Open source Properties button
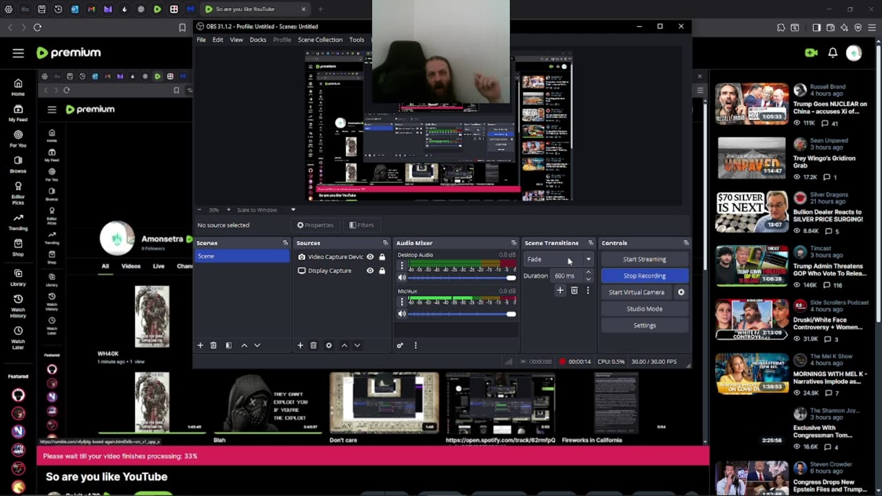The width and height of the screenshot is (882, 496). [316, 225]
